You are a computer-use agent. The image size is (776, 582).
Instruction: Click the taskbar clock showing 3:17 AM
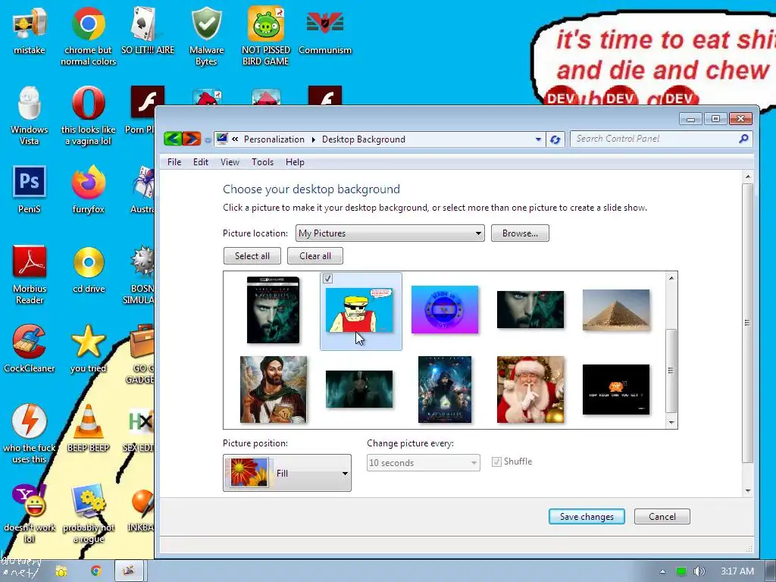(x=737, y=571)
